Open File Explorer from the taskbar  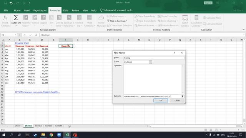43,135
